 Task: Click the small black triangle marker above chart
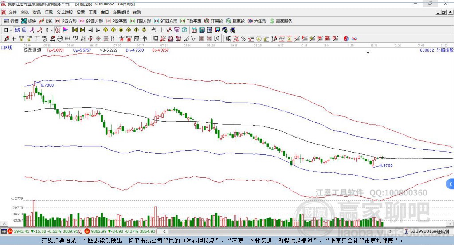pos(368,53)
